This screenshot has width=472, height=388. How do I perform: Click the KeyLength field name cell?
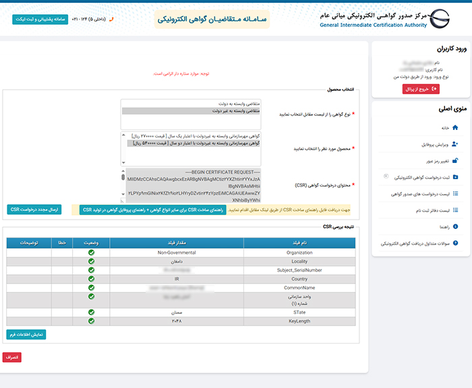coord(299,321)
